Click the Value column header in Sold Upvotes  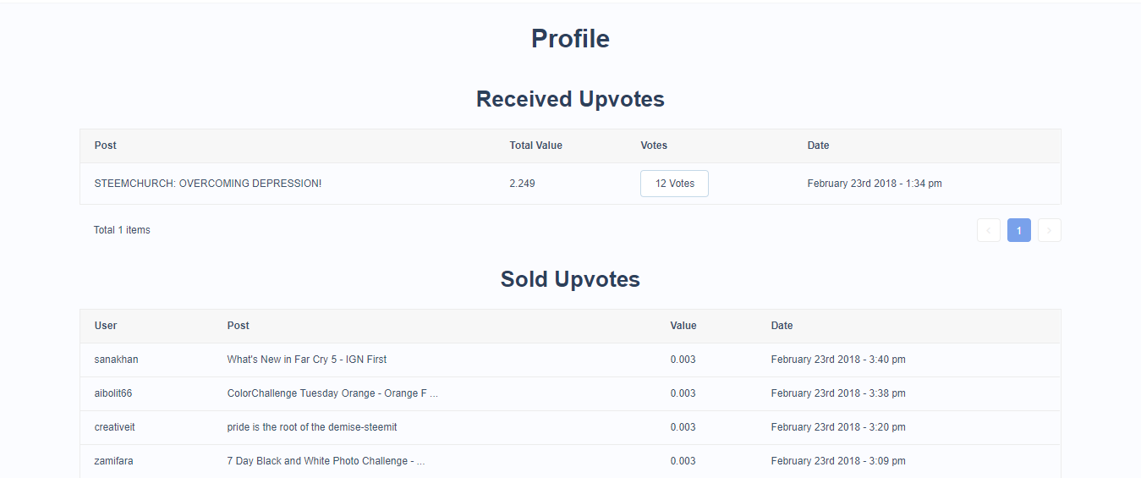(683, 326)
